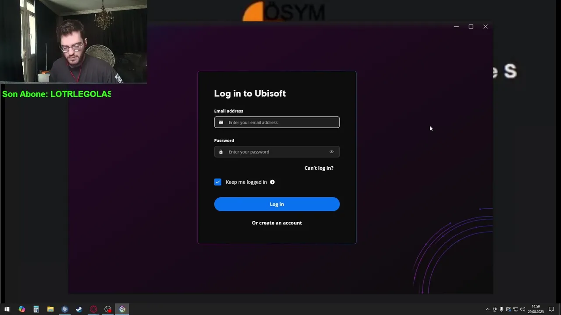The height and width of the screenshot is (315, 561).
Task: Focus the Enter your password field
Action: point(277,152)
